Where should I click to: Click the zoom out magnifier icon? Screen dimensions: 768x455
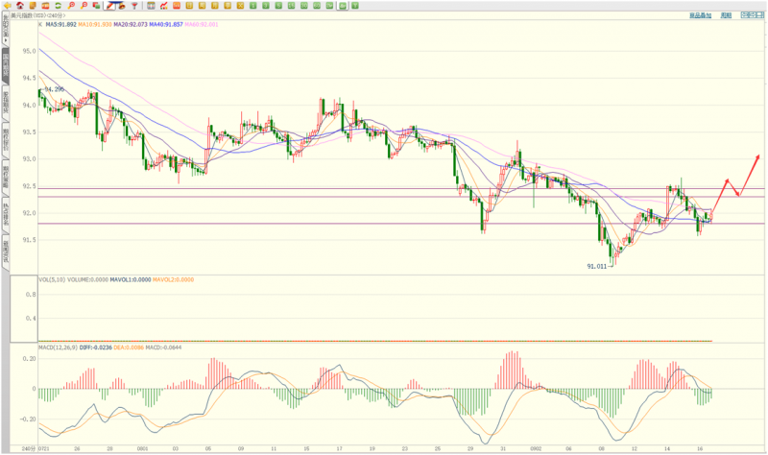[x=84, y=6]
